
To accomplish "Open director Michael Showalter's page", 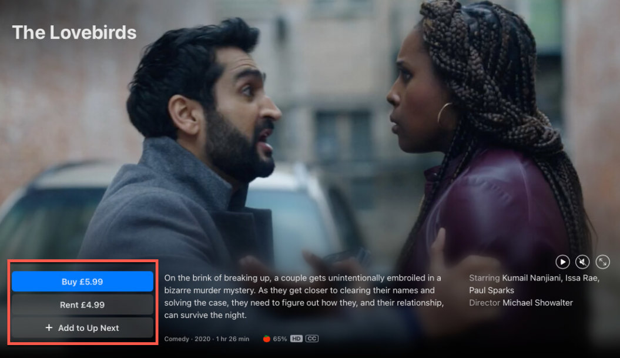I will [x=538, y=302].
